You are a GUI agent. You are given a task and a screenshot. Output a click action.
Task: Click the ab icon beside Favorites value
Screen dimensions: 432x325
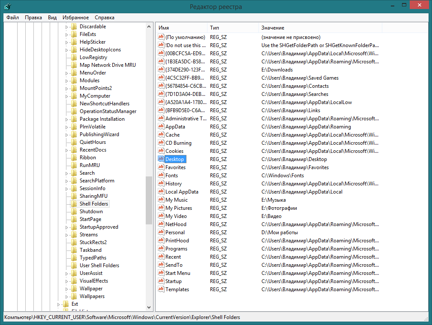coord(161,167)
